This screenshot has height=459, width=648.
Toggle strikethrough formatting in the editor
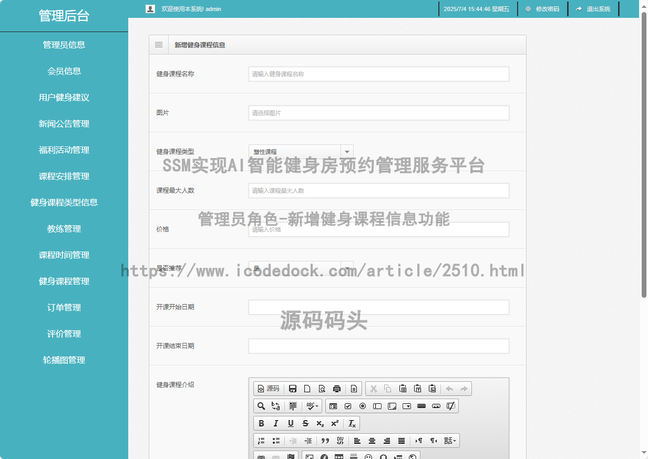(x=305, y=423)
